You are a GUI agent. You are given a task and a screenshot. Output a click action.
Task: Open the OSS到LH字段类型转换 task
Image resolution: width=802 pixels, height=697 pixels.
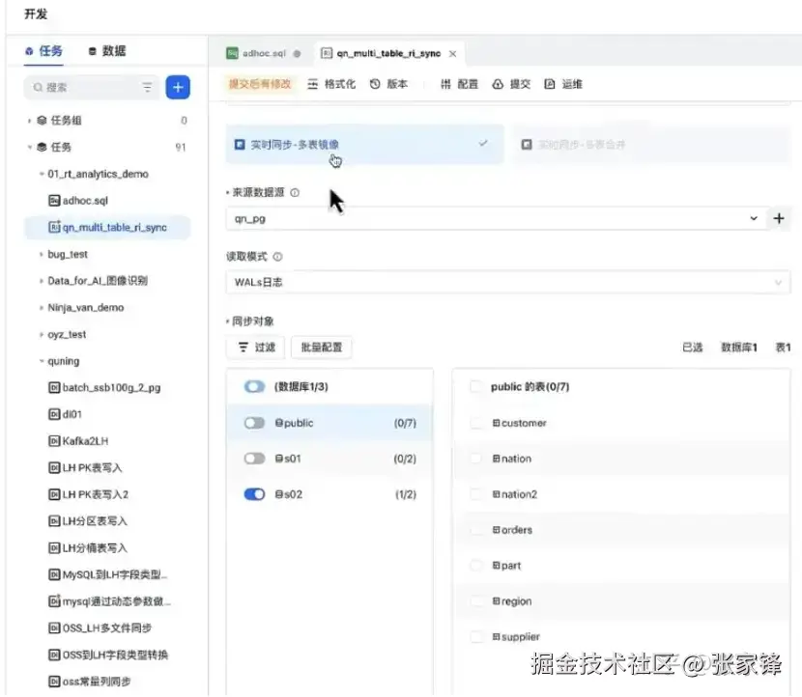pos(108,655)
